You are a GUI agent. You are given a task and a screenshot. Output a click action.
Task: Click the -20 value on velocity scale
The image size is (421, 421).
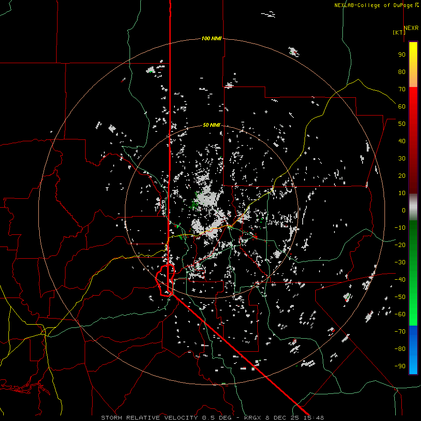pos(400,245)
